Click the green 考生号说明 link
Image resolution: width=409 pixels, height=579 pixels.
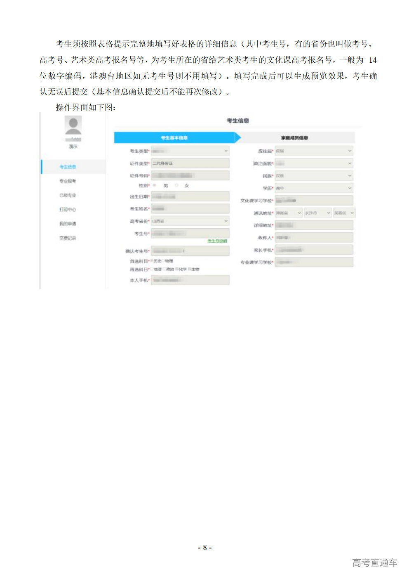coord(217,241)
